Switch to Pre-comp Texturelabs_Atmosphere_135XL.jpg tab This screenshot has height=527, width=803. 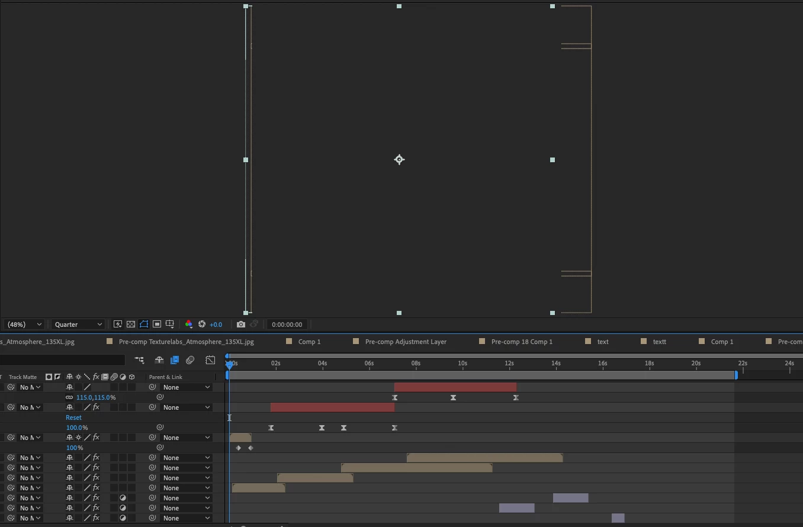(x=187, y=342)
